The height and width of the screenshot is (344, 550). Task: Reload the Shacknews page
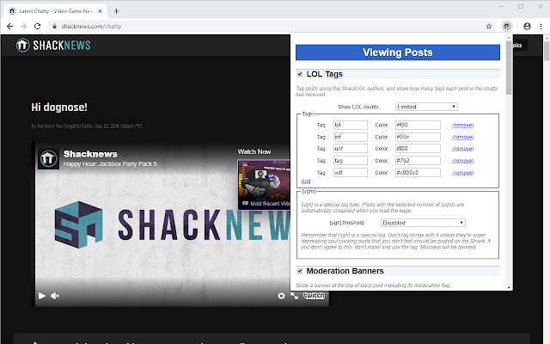(37, 27)
